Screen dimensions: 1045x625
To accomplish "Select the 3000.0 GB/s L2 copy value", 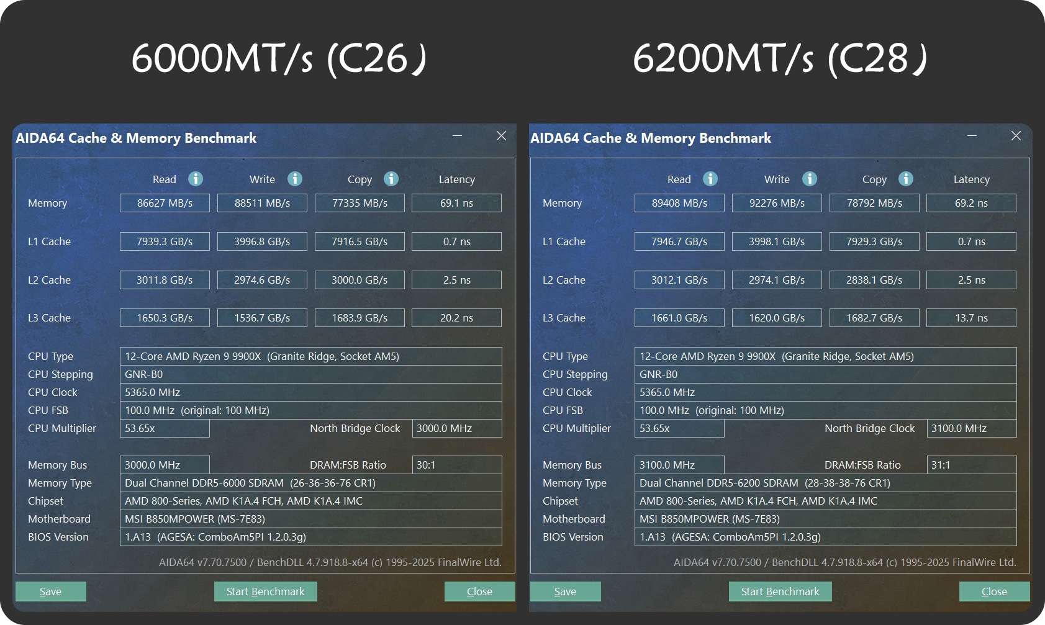I will click(x=360, y=280).
